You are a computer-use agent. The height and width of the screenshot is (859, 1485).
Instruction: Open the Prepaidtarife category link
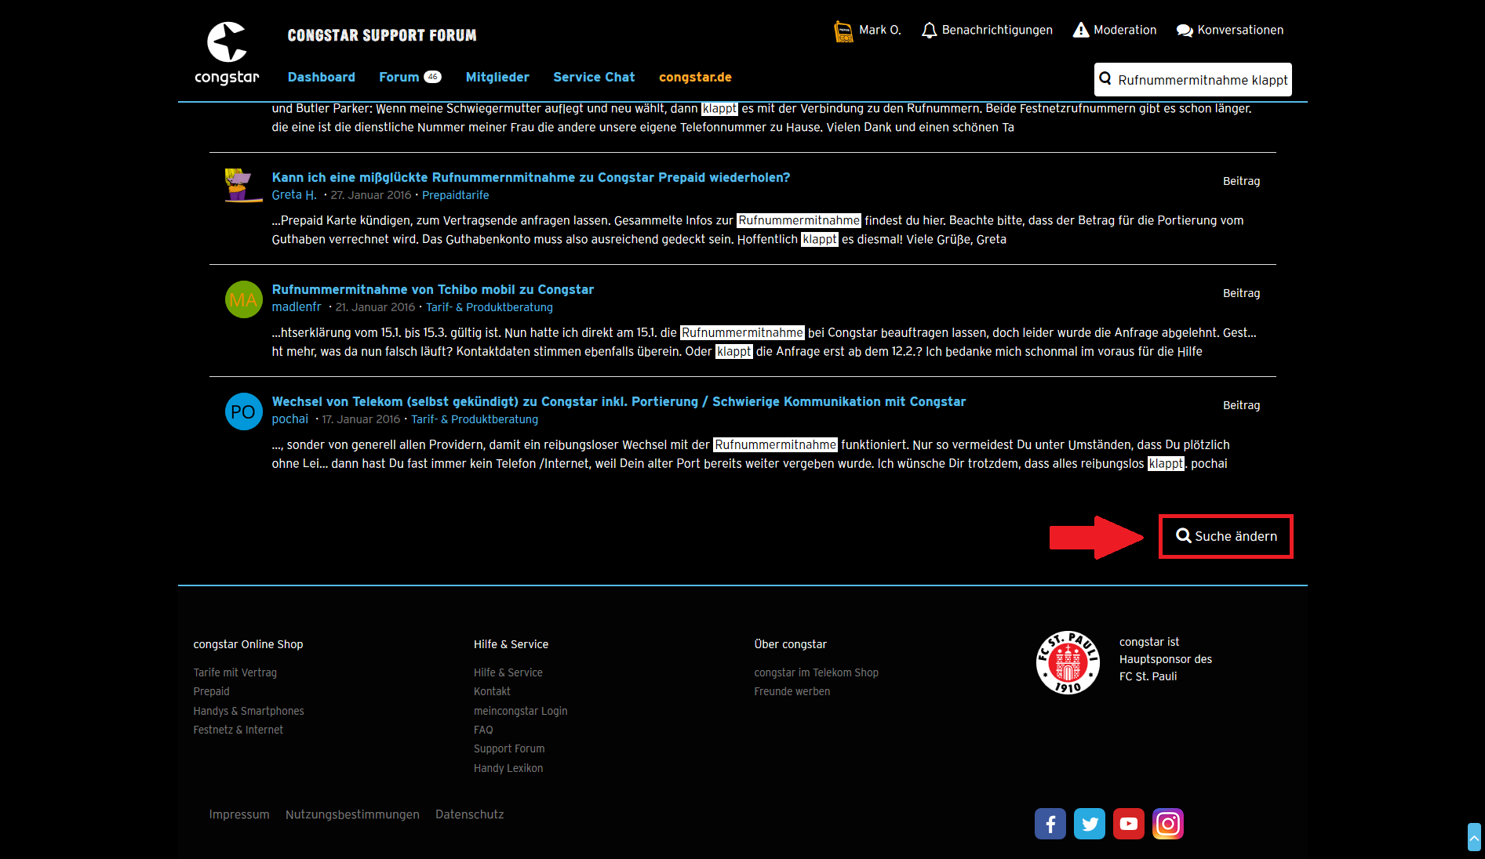pyautogui.click(x=456, y=195)
